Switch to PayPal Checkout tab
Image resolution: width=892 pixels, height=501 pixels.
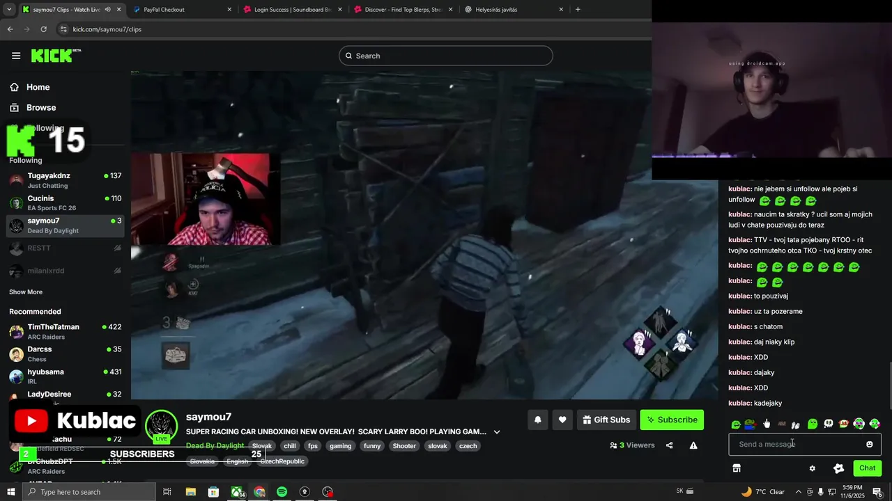pyautogui.click(x=181, y=10)
